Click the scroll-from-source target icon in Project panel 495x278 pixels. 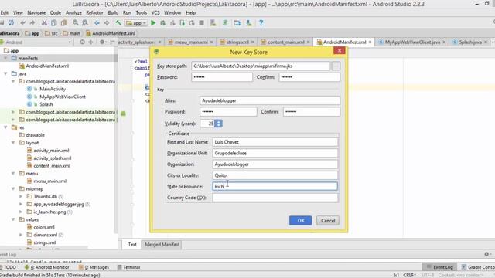point(82,42)
